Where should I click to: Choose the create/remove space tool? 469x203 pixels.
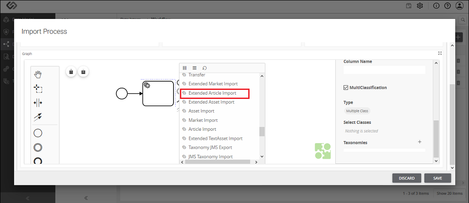click(x=38, y=103)
